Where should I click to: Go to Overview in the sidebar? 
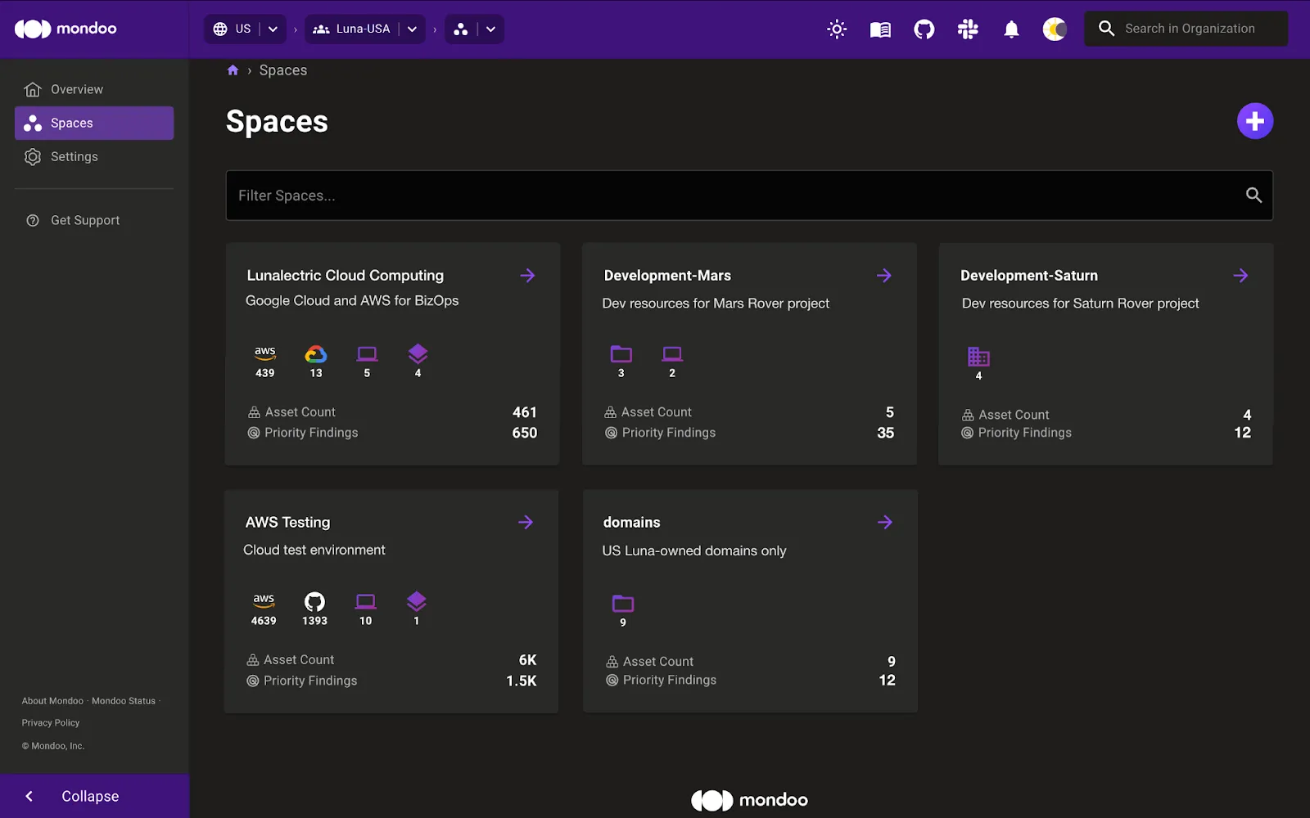click(94, 89)
